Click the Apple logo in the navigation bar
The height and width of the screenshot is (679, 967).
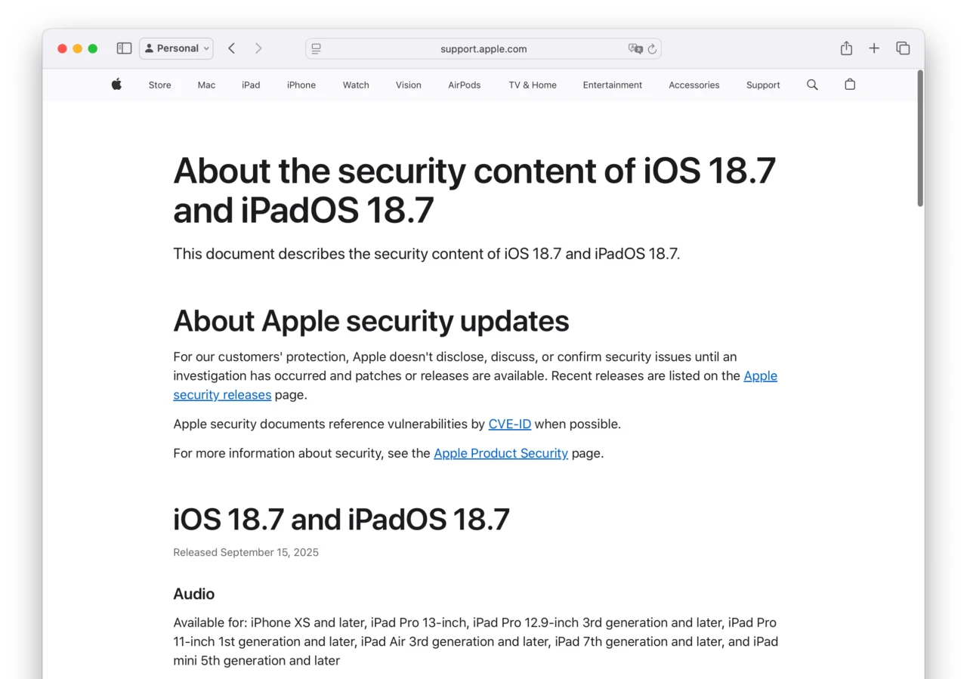[x=116, y=85]
